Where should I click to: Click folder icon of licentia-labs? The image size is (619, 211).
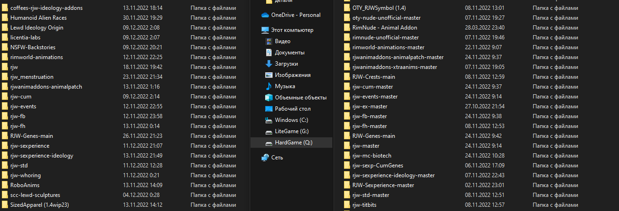tap(5, 38)
